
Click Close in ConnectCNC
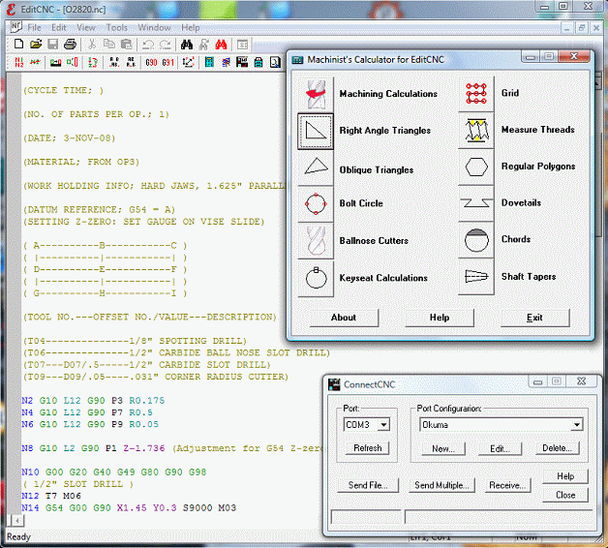565,496
